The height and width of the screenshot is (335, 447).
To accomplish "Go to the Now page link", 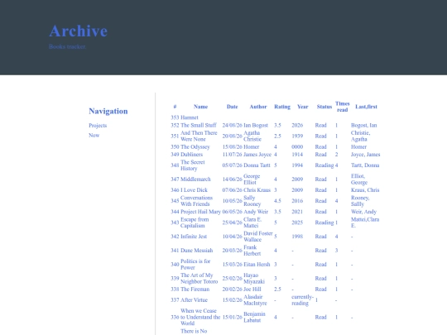I will [94, 136].
